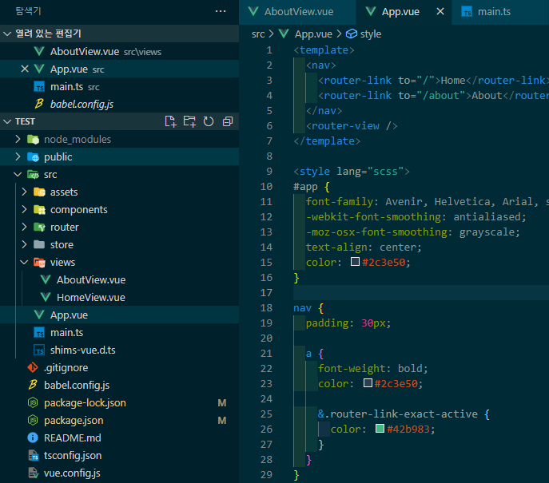Open README.md file
The height and width of the screenshot is (483, 549).
(119, 437)
